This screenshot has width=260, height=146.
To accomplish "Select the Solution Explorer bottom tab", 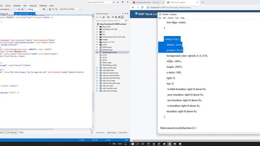I will [100, 133].
